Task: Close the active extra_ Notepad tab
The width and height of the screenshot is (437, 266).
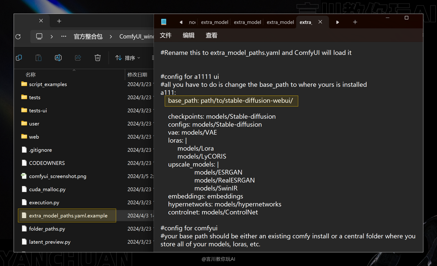Action: click(x=320, y=22)
